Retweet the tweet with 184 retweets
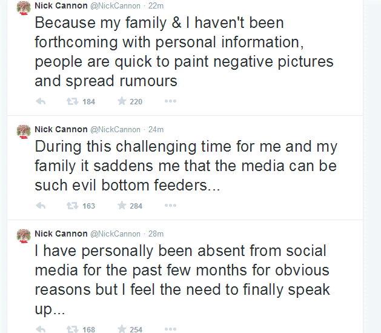Screen dimensions: 381x333 click(73, 101)
